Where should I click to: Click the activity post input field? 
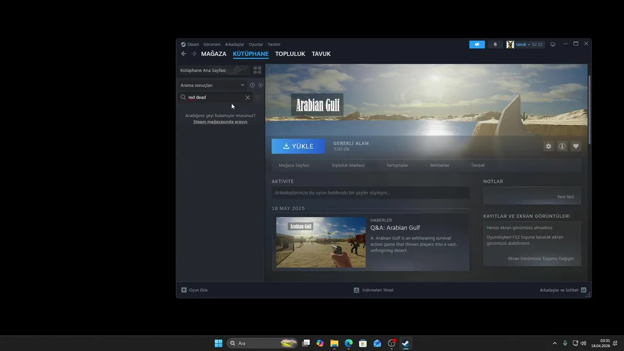[370, 193]
